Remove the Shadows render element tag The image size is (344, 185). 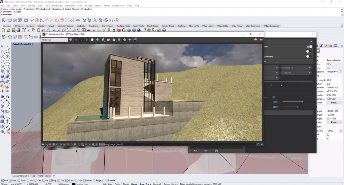[309, 73]
